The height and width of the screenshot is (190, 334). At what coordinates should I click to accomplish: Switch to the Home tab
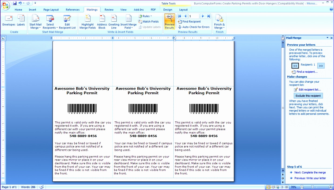pyautogui.click(x=18, y=10)
